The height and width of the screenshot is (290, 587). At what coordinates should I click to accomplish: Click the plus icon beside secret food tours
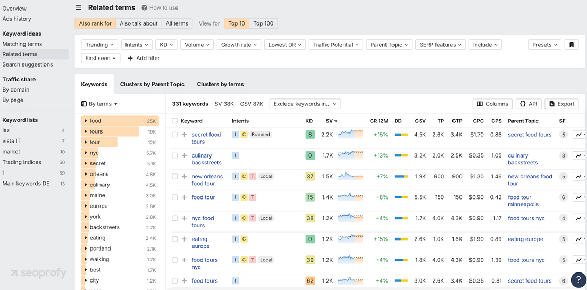pyautogui.click(x=185, y=135)
